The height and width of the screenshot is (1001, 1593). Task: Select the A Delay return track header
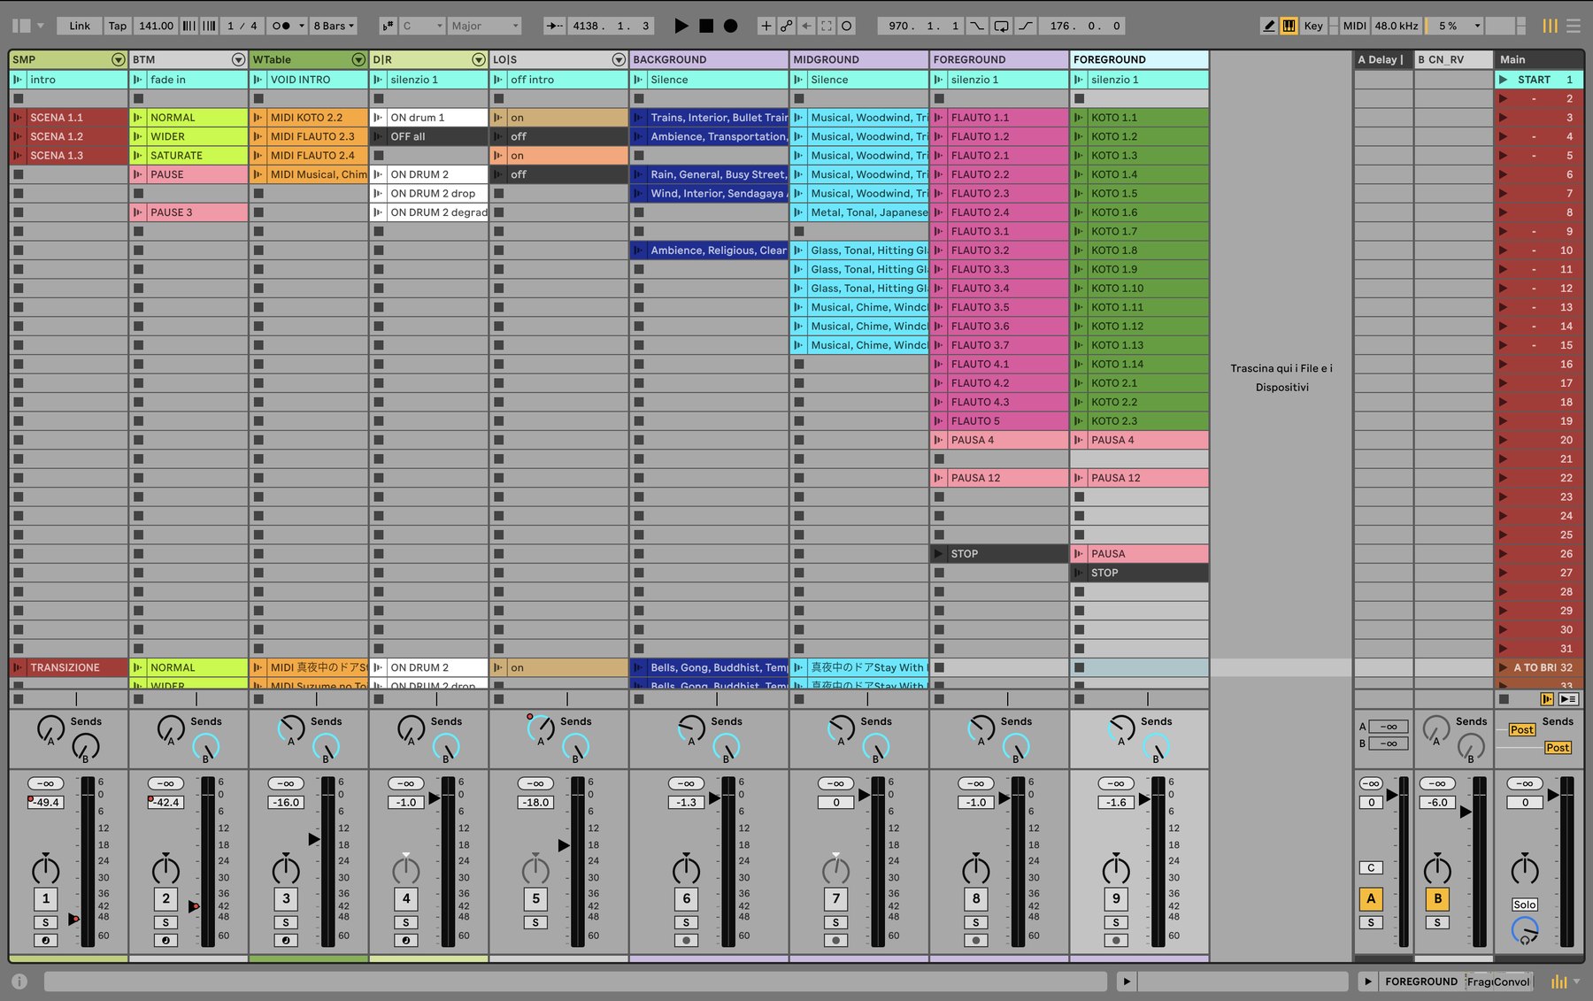pos(1383,59)
